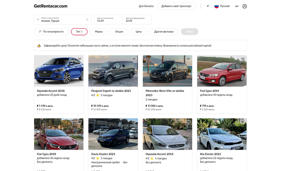Open Dacia Duster 2021 listing title
This screenshot has height=171, width=282.
click(103, 154)
